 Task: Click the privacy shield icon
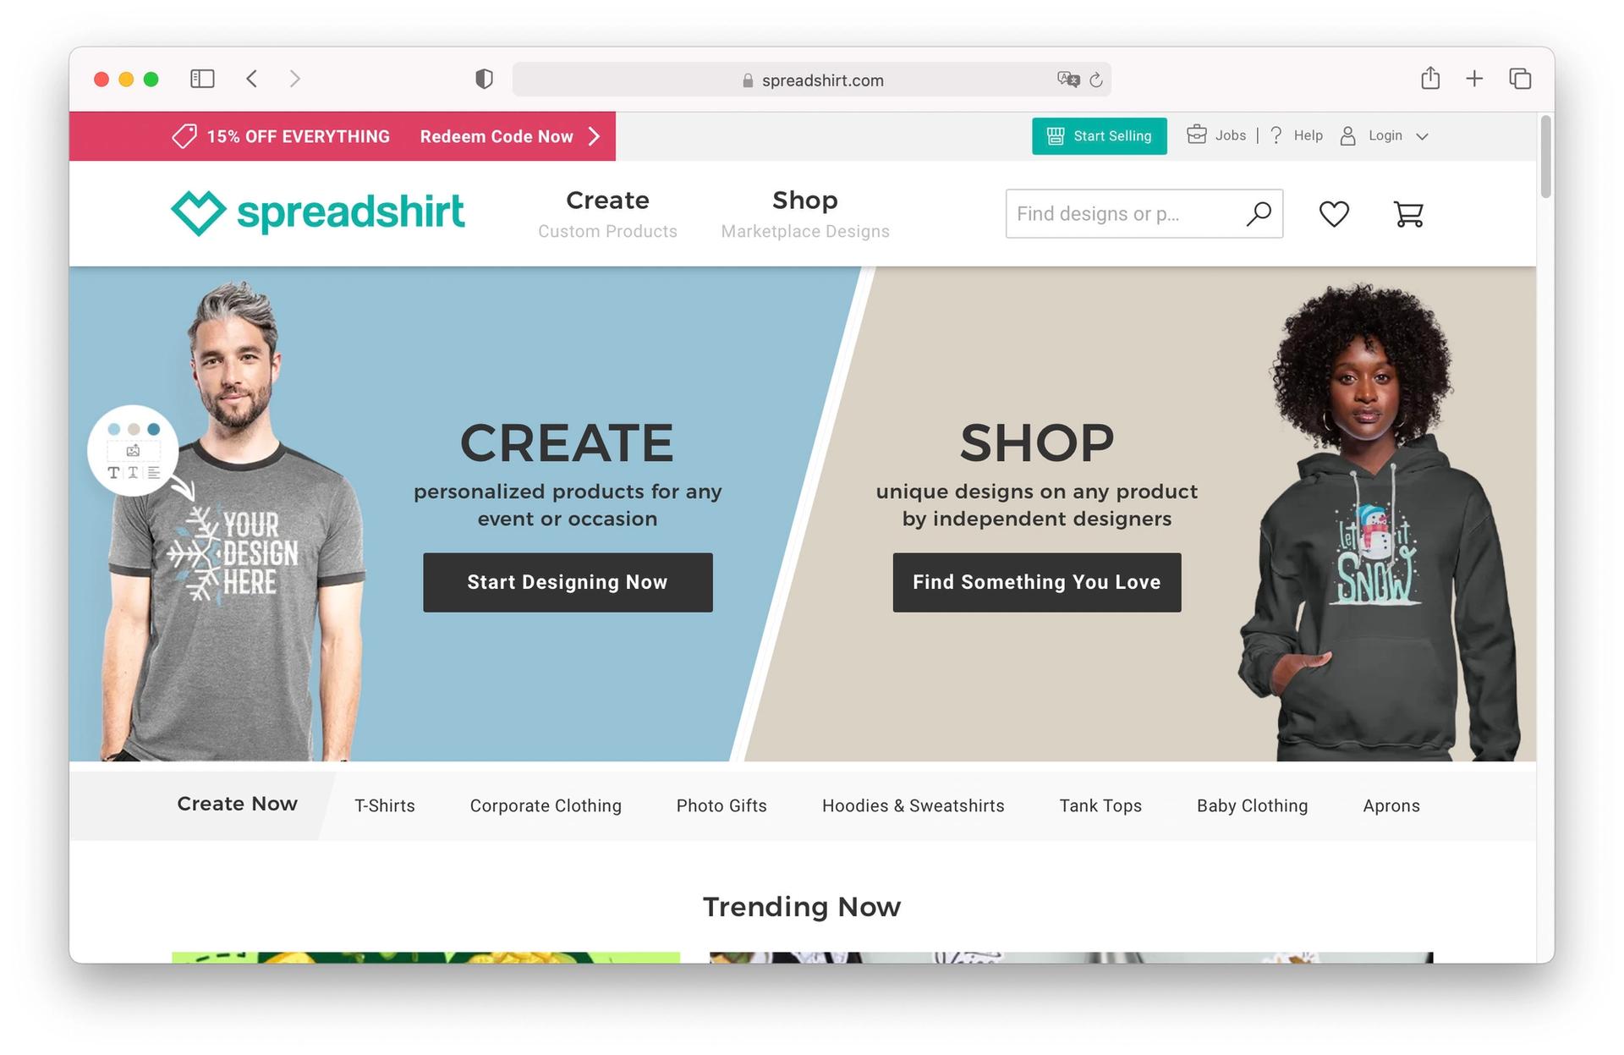tap(484, 80)
